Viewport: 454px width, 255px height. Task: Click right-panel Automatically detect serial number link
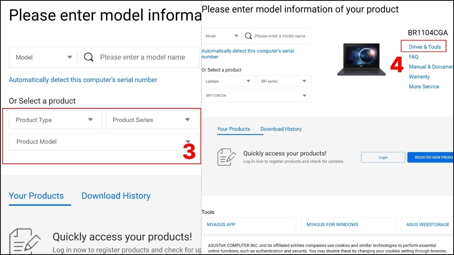coord(248,54)
